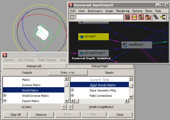
Task: Expand Field Connections input attribute
Action: pyautogui.click(x=73, y=95)
